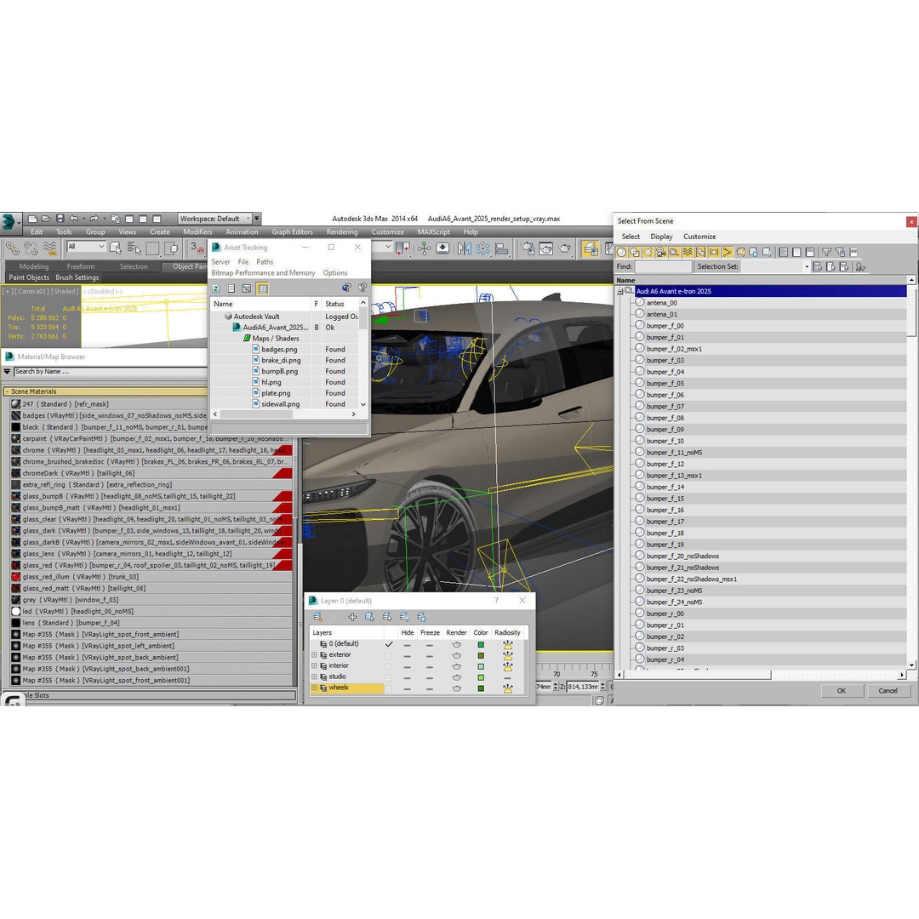
Task: Open the Rendering menu
Action: (342, 232)
